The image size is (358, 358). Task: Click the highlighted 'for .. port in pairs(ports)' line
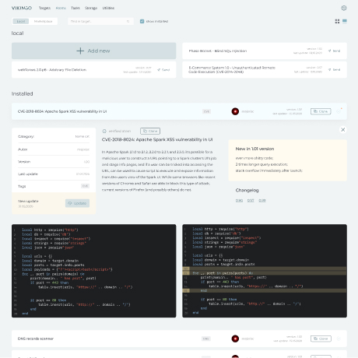click(x=265, y=273)
